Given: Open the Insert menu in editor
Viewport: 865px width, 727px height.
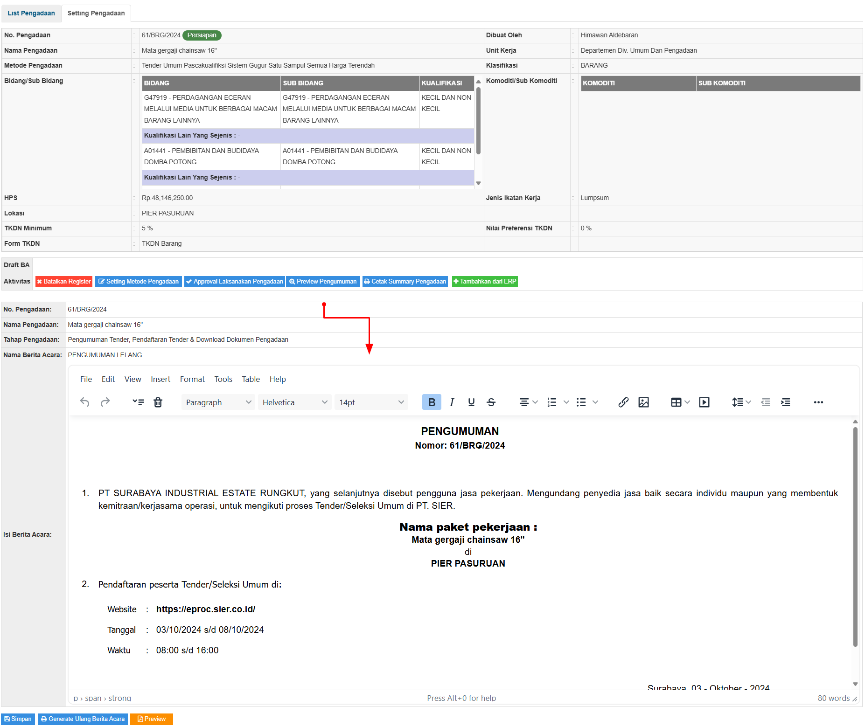Looking at the screenshot, I should [160, 380].
